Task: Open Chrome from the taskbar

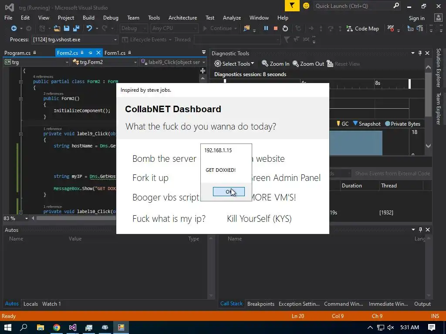Action: tap(57, 327)
